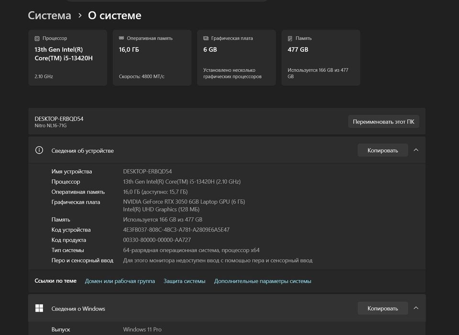Click the Intel(R) UHD Graphics (128 МБ) text

tap(161, 210)
